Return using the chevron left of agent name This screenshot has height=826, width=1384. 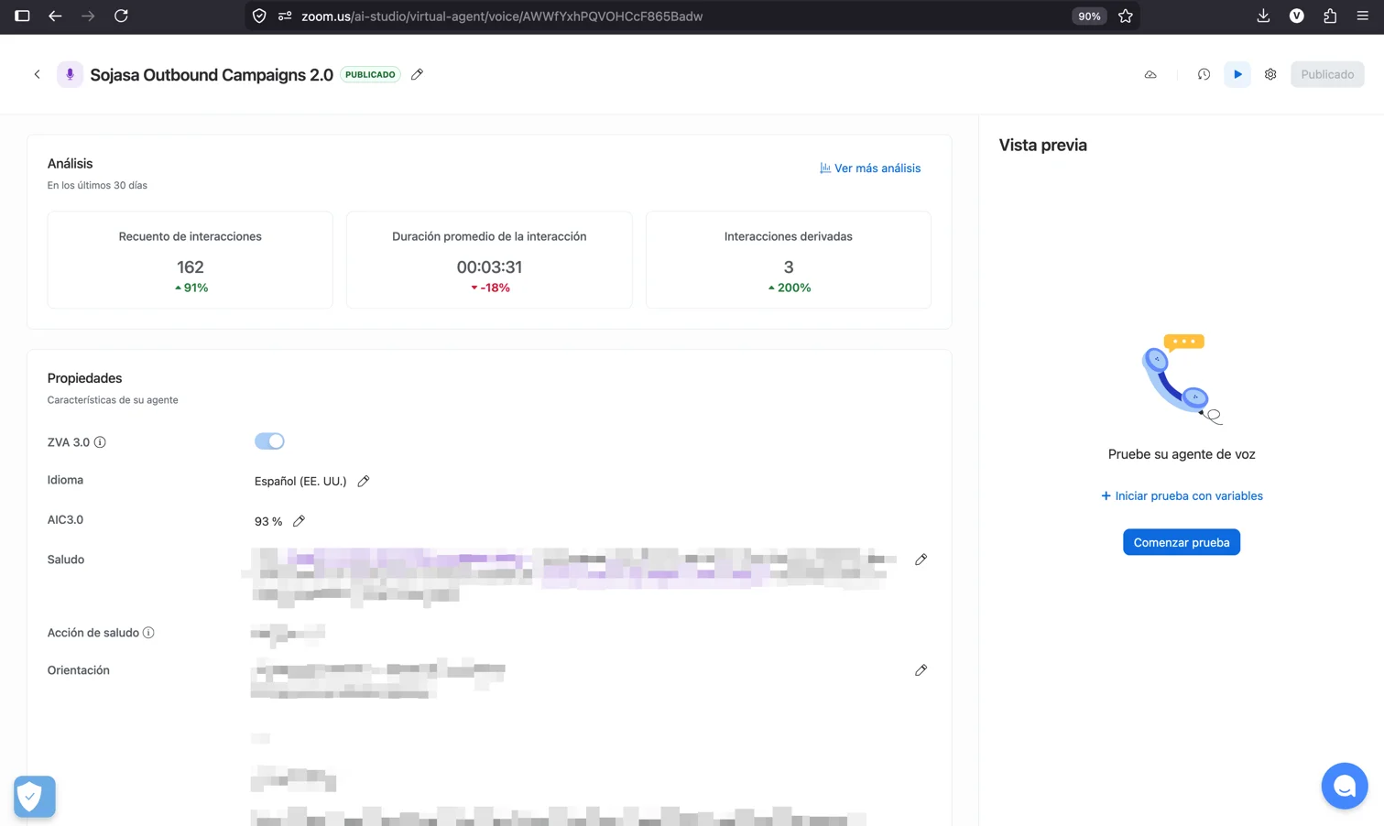click(37, 74)
